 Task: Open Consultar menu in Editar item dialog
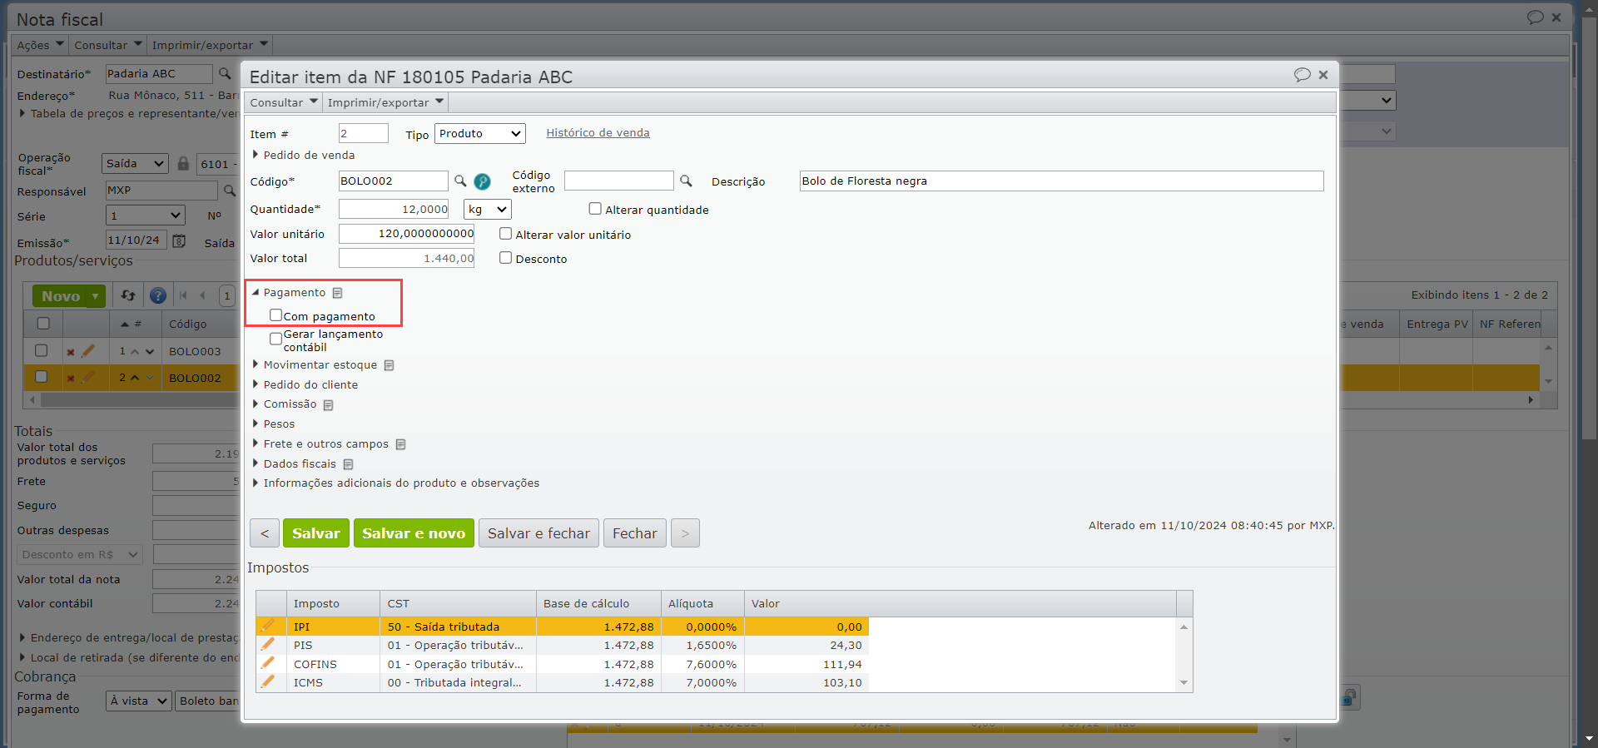(x=284, y=102)
